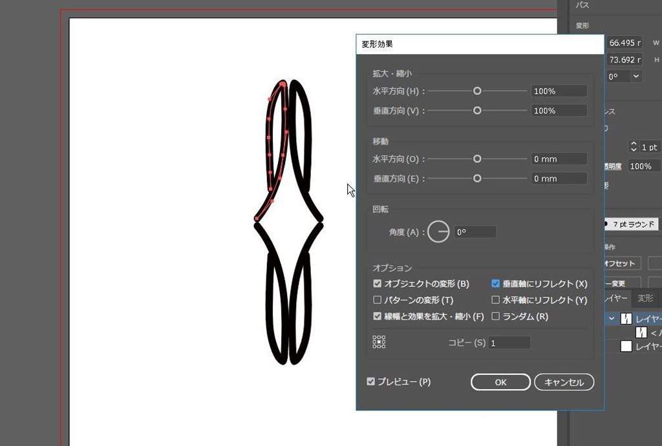Click the horizontal scale slider handle
Screen dimensions: 662x446
tap(477, 91)
